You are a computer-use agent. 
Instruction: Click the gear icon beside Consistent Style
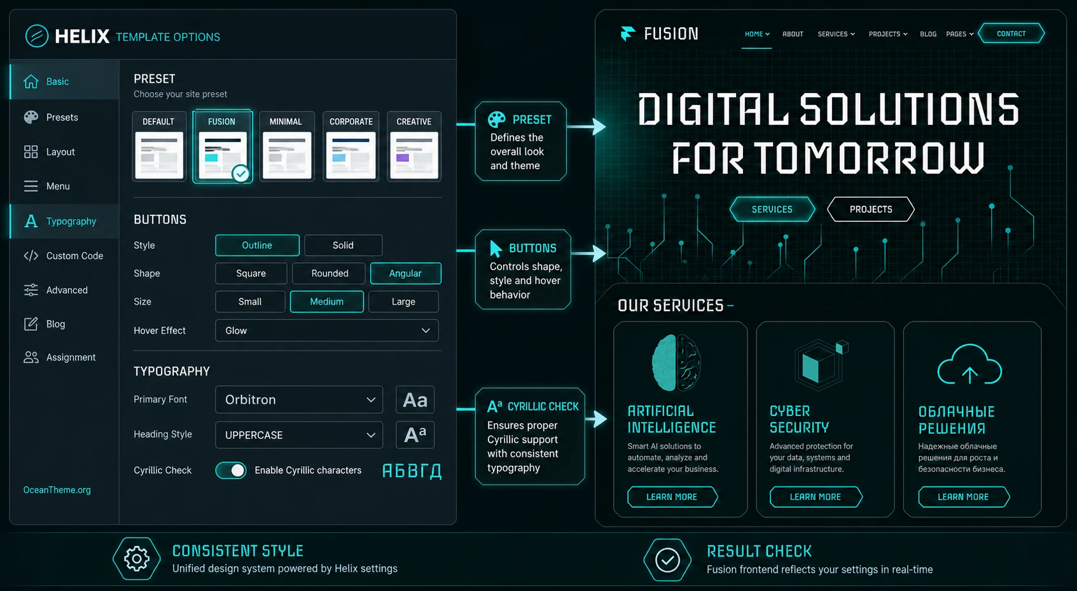(136, 559)
